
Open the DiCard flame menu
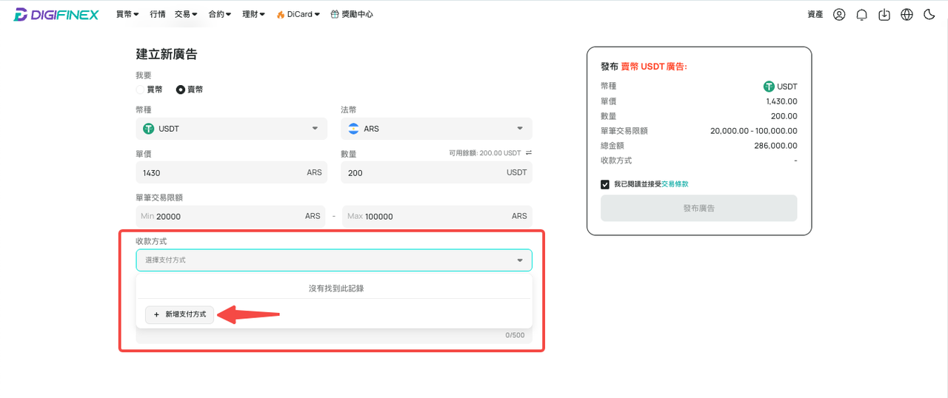pyautogui.click(x=298, y=14)
